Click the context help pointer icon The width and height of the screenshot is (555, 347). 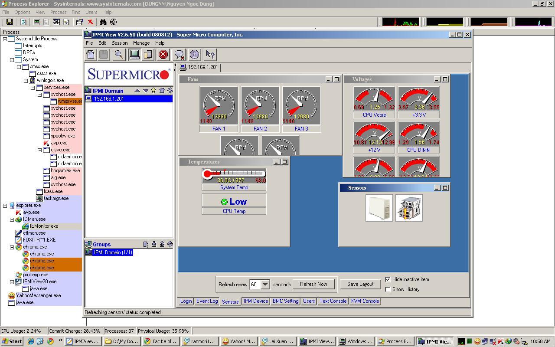coord(210,54)
